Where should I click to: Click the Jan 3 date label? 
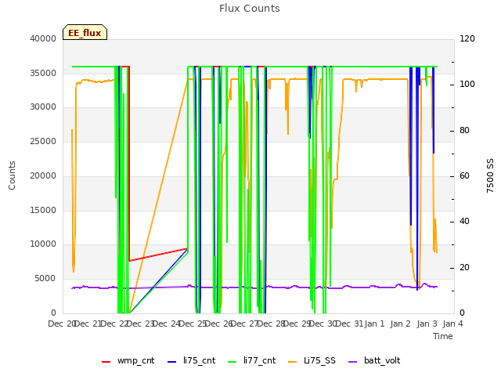click(427, 324)
